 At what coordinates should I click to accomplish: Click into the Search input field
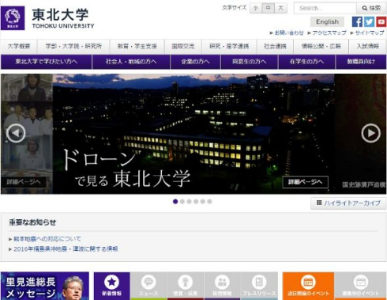(x=325, y=8)
